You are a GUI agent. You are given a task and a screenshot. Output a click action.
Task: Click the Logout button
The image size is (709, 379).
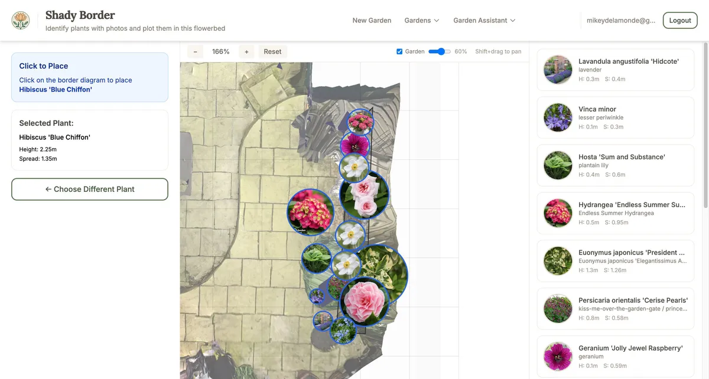click(x=679, y=20)
